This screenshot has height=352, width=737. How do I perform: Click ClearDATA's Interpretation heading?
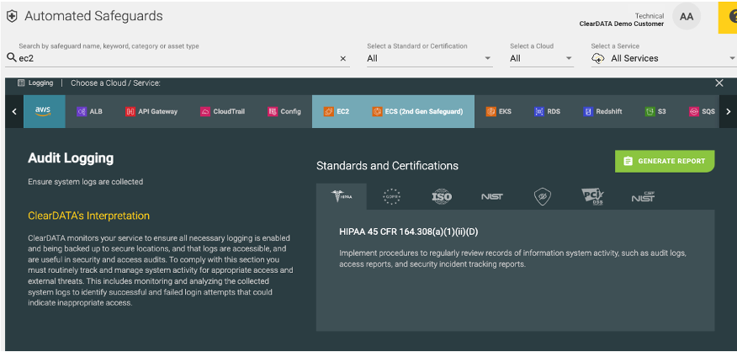89,216
